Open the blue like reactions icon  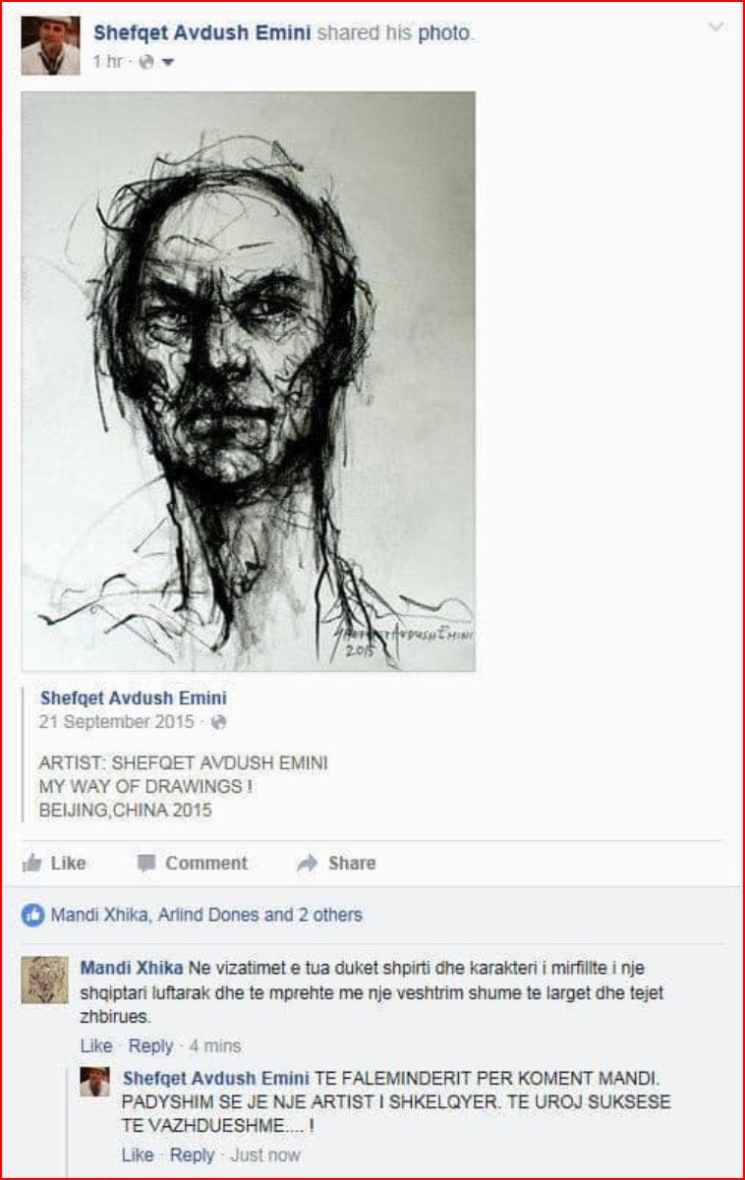pyautogui.click(x=33, y=915)
